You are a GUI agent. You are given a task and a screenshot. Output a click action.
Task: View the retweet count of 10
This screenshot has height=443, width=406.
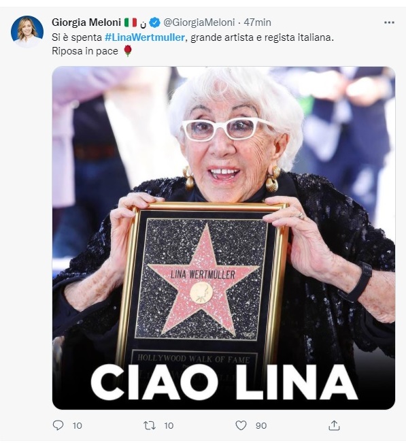(169, 425)
